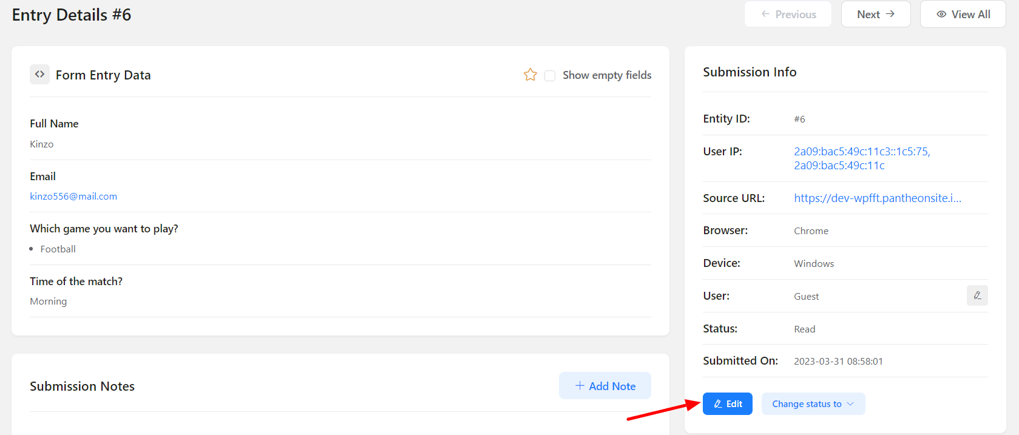Click the blue Edit button
This screenshot has width=1019, height=435.
tap(727, 404)
